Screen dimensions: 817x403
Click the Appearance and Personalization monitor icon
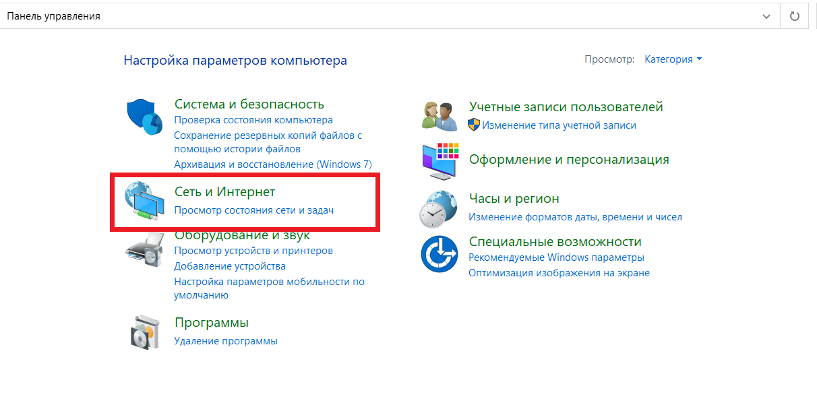[x=440, y=160]
